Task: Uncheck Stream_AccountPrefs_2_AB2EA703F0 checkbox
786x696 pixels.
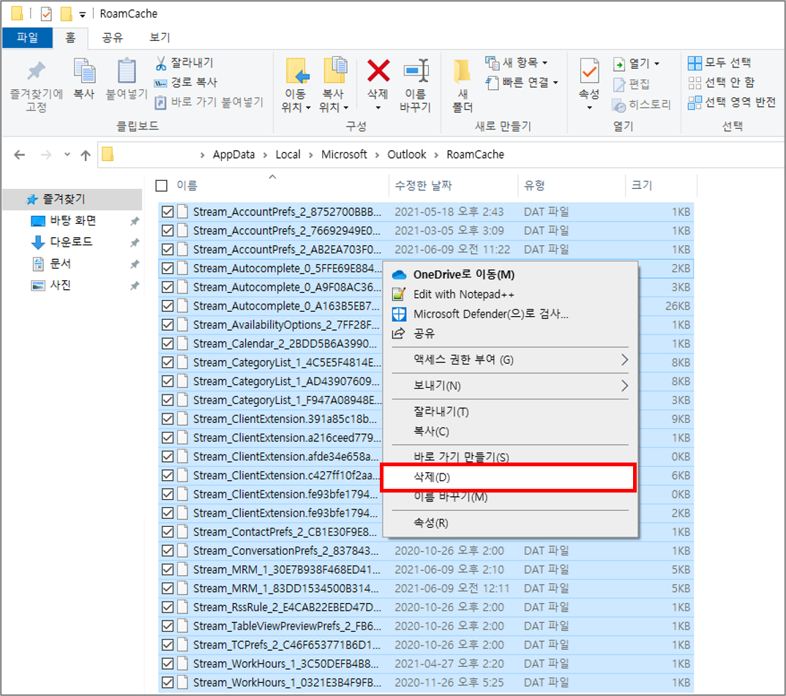Action: [168, 250]
